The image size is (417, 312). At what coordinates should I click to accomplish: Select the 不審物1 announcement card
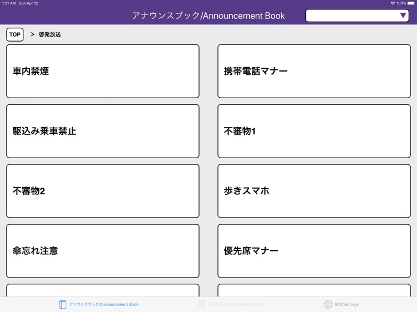coord(314,131)
